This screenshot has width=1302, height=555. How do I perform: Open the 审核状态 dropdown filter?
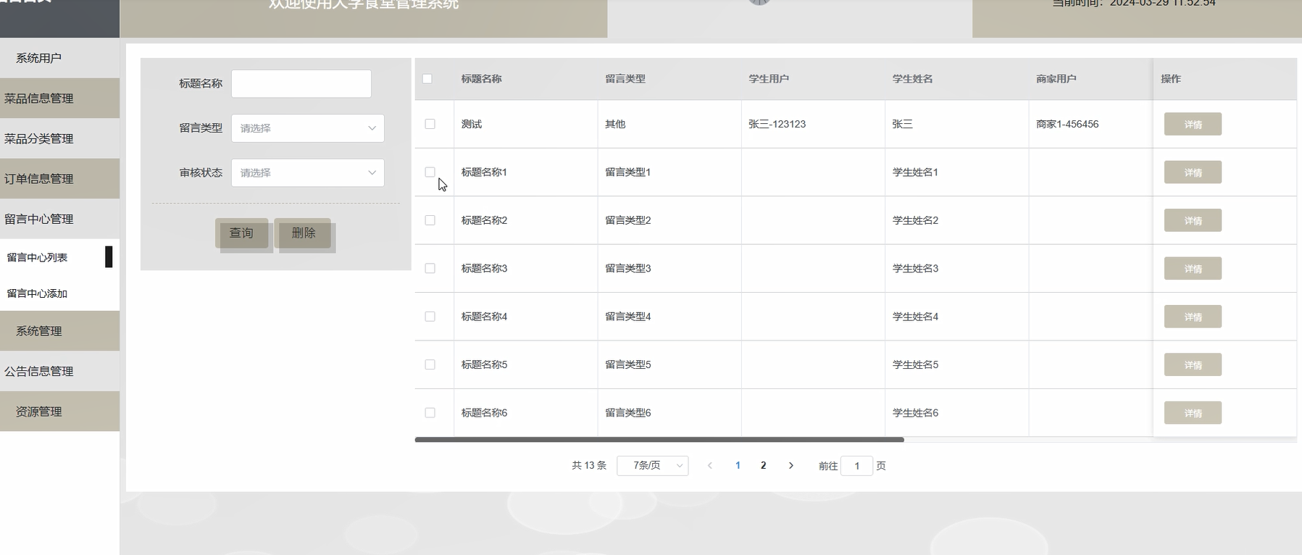[x=308, y=172]
